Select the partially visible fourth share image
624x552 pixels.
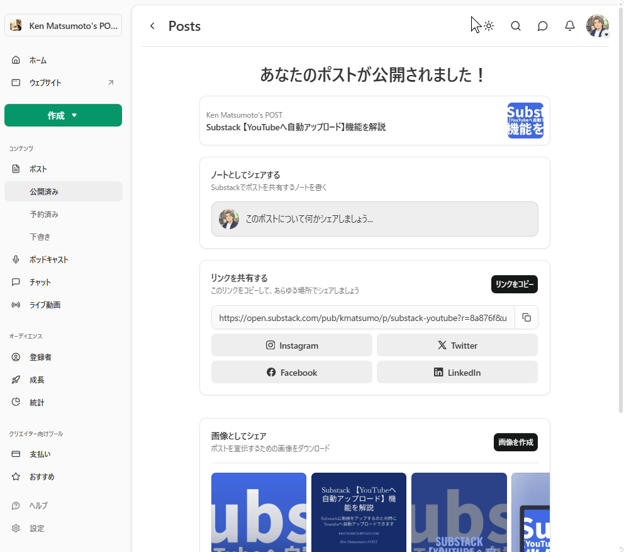point(530,512)
